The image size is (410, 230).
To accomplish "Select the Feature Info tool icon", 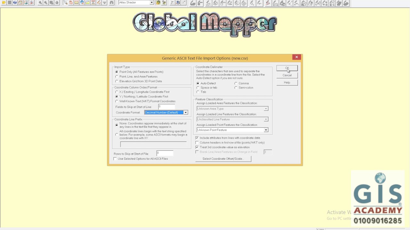I will (82, 3).
